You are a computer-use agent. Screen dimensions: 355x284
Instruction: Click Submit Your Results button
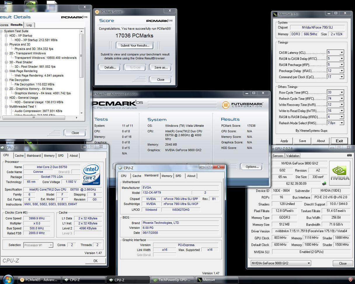click(x=135, y=46)
